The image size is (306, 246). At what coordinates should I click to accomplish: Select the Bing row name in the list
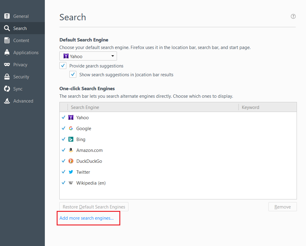click(81, 139)
